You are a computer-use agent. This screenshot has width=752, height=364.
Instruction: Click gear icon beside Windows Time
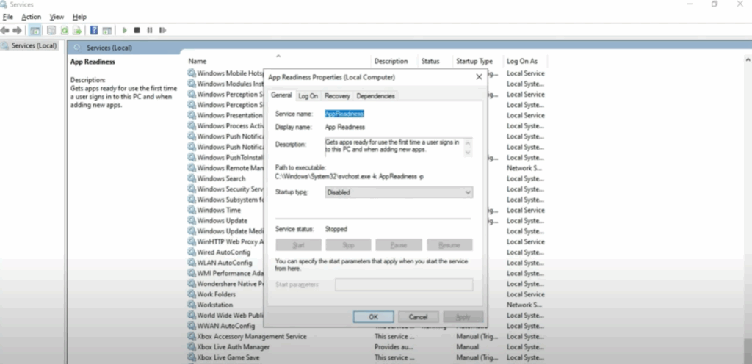click(192, 211)
